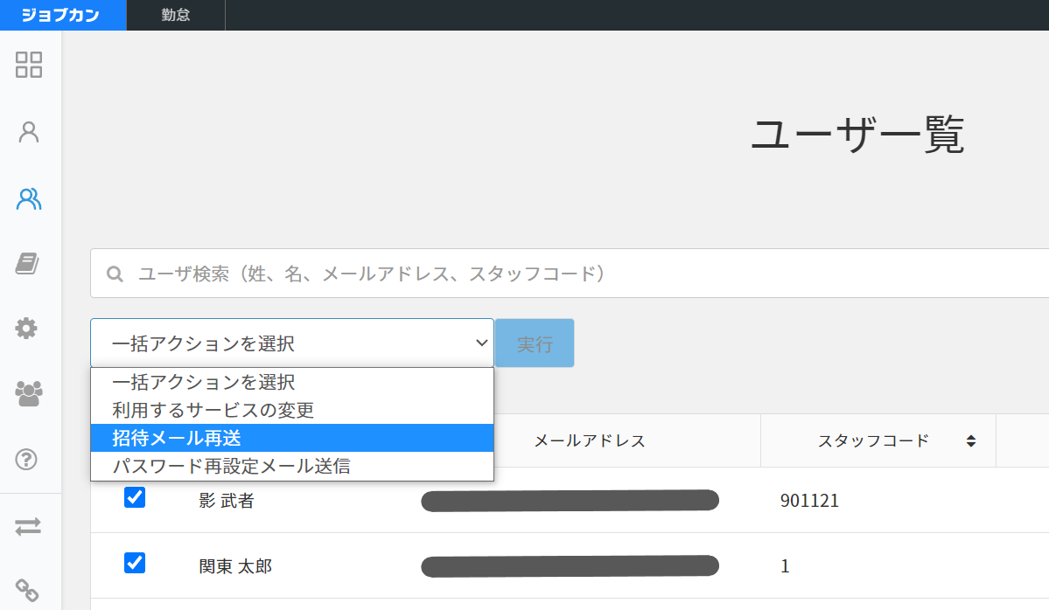Open the users list sidebar icon
This screenshot has height=610, width=1049.
click(x=29, y=199)
